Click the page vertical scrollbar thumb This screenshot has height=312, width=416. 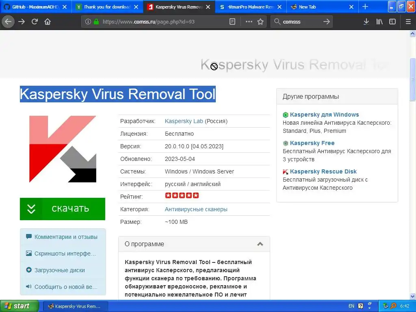click(x=412, y=79)
